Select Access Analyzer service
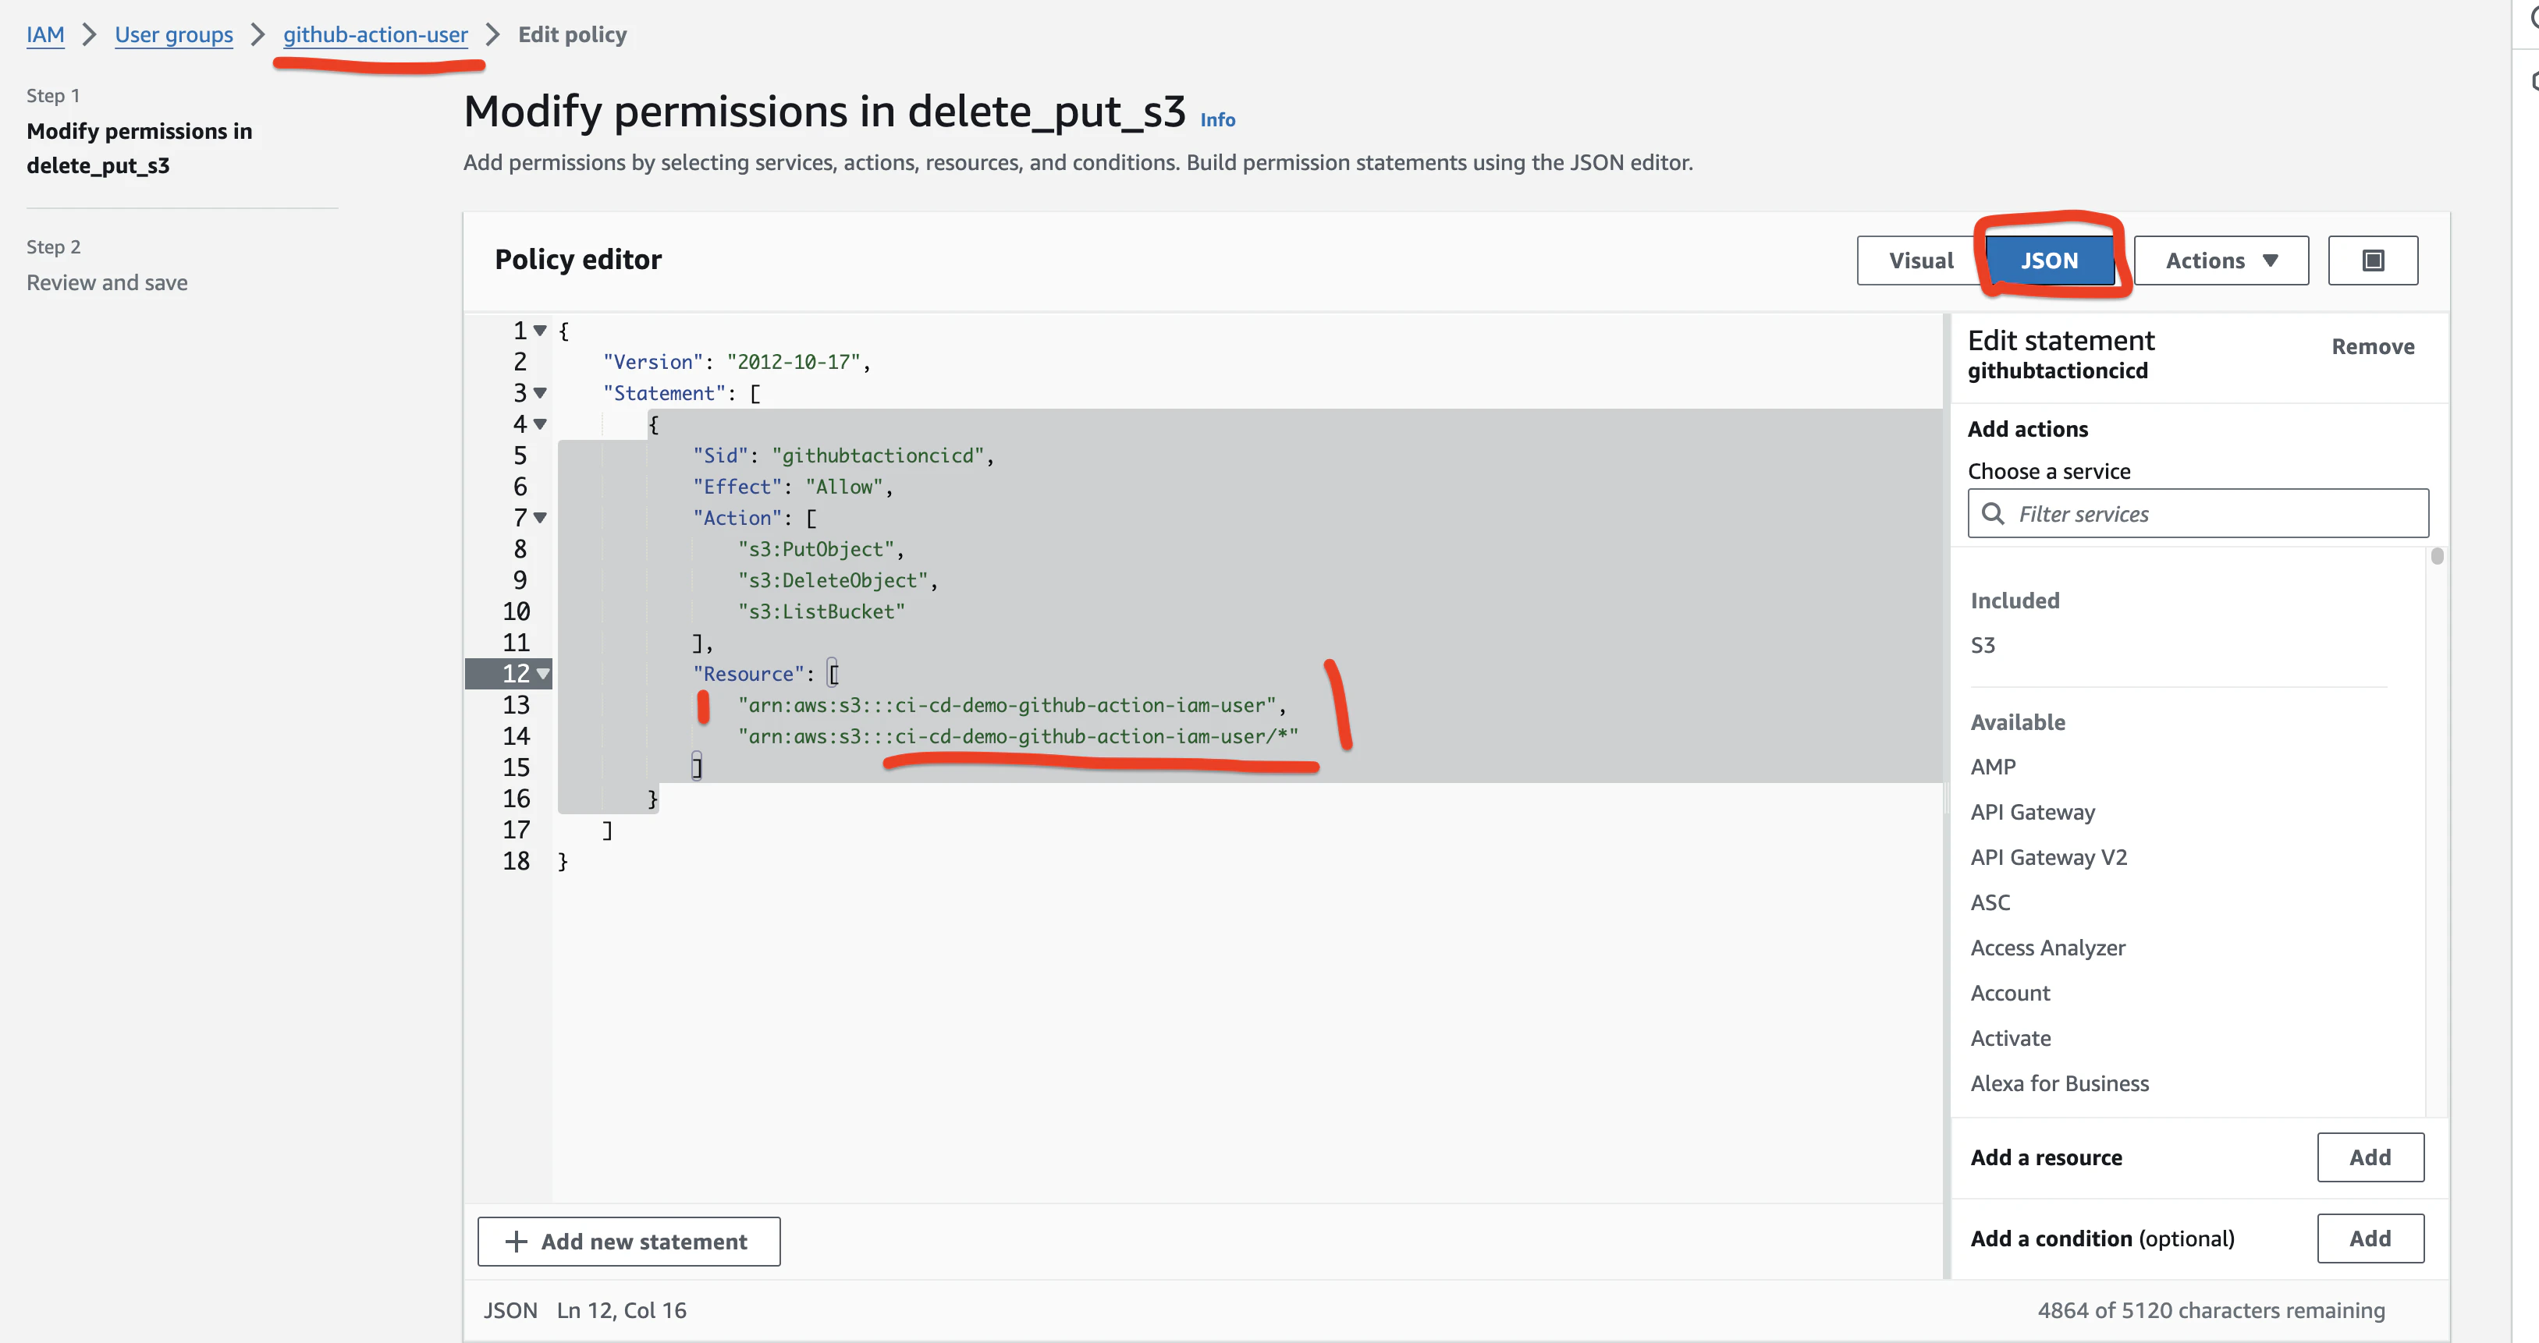Screen dimensions: 2539x1343 tap(2047, 948)
